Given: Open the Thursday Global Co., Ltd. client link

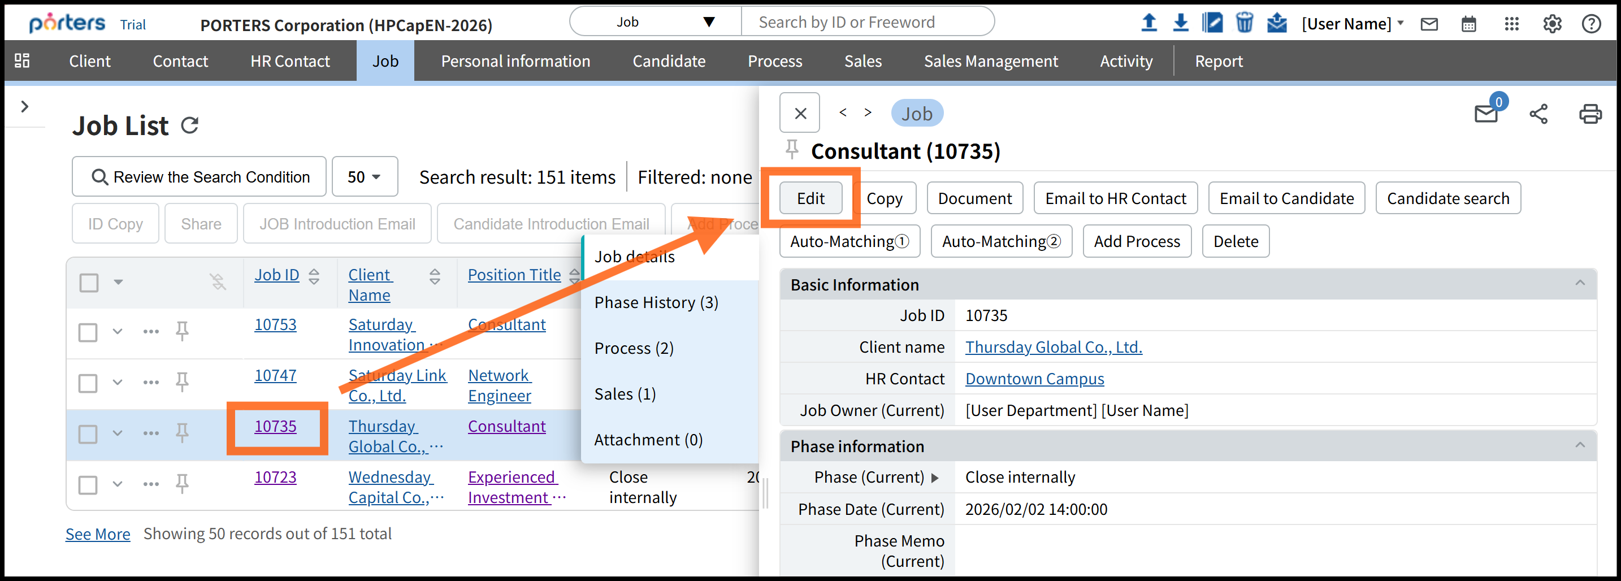Looking at the screenshot, I should 1053,347.
